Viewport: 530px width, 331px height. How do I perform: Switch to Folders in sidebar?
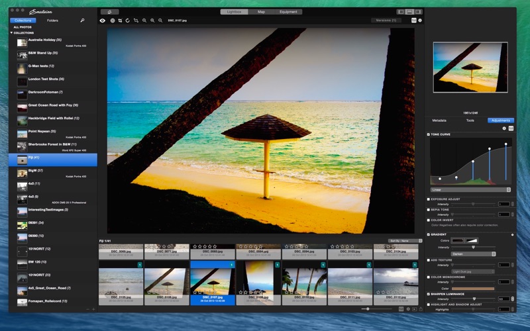[52, 21]
